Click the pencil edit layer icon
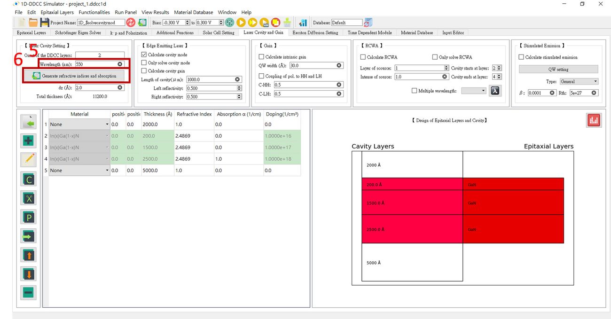 tap(28, 160)
